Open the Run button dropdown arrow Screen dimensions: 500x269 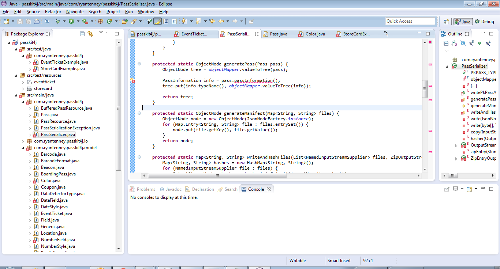pos(78,21)
